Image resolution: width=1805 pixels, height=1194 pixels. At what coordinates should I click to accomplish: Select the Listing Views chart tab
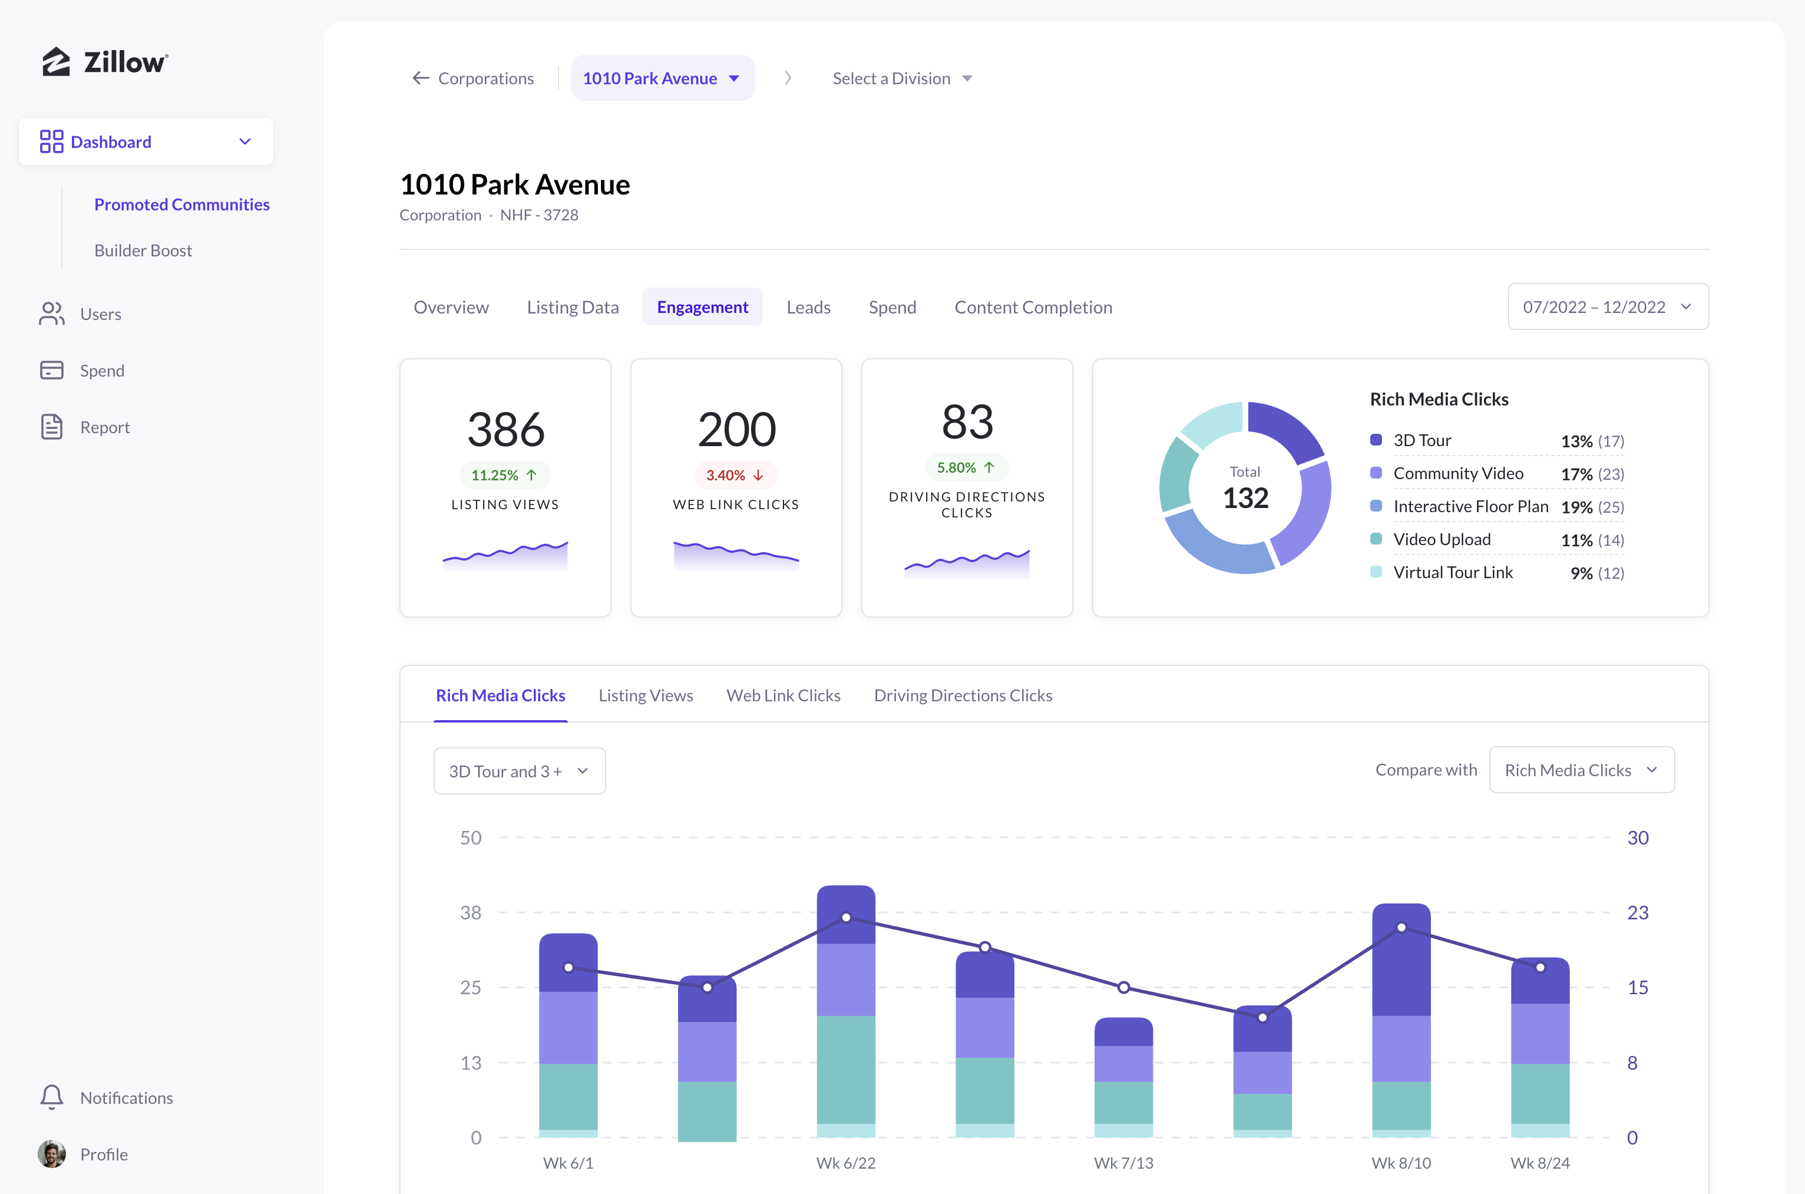click(x=645, y=695)
